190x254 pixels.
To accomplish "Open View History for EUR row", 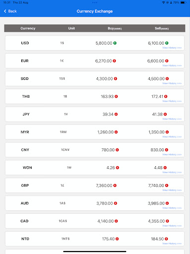I will click(172, 65).
